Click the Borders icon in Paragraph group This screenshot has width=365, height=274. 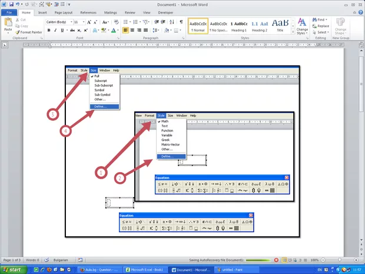coord(176,30)
